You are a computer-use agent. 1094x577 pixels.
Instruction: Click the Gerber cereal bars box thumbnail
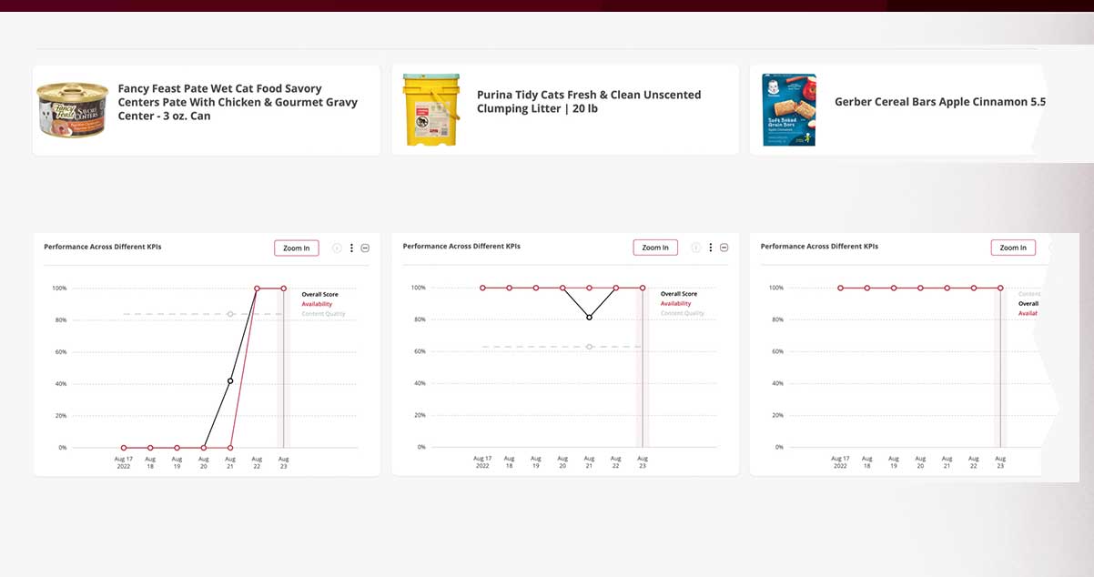[x=789, y=110]
